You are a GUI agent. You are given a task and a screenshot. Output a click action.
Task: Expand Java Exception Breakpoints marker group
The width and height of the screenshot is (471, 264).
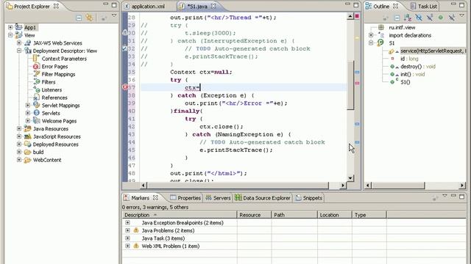[x=127, y=223]
